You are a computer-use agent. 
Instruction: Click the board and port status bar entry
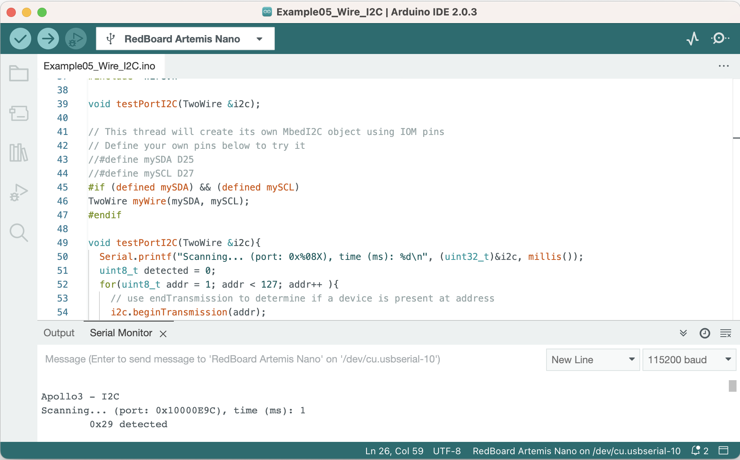(x=577, y=451)
